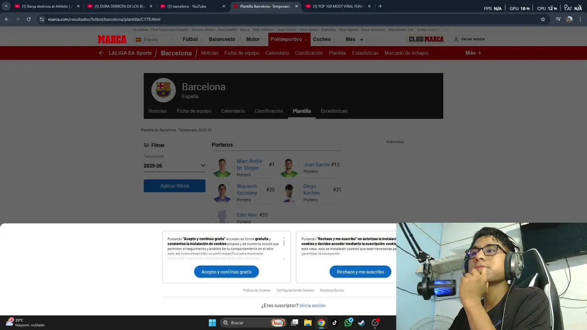Viewport: 587px width, 330px height.
Task: Open the site information icon in address bar
Action: coord(42,19)
